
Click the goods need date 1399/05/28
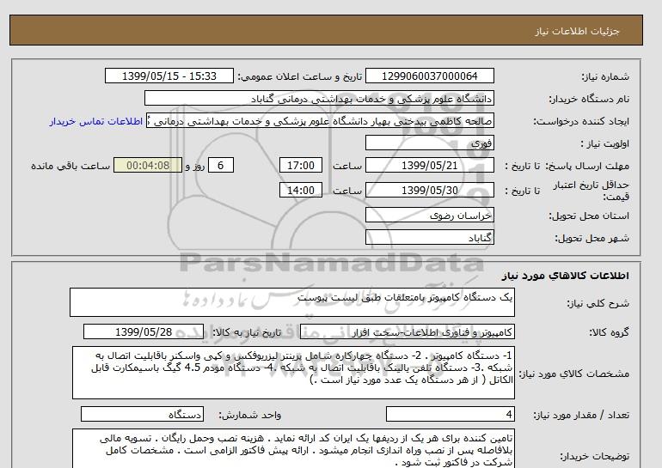coord(144,331)
